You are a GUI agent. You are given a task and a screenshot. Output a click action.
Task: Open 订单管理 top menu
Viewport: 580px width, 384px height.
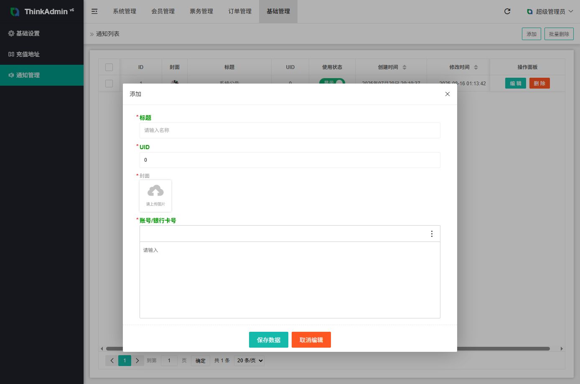coord(240,11)
